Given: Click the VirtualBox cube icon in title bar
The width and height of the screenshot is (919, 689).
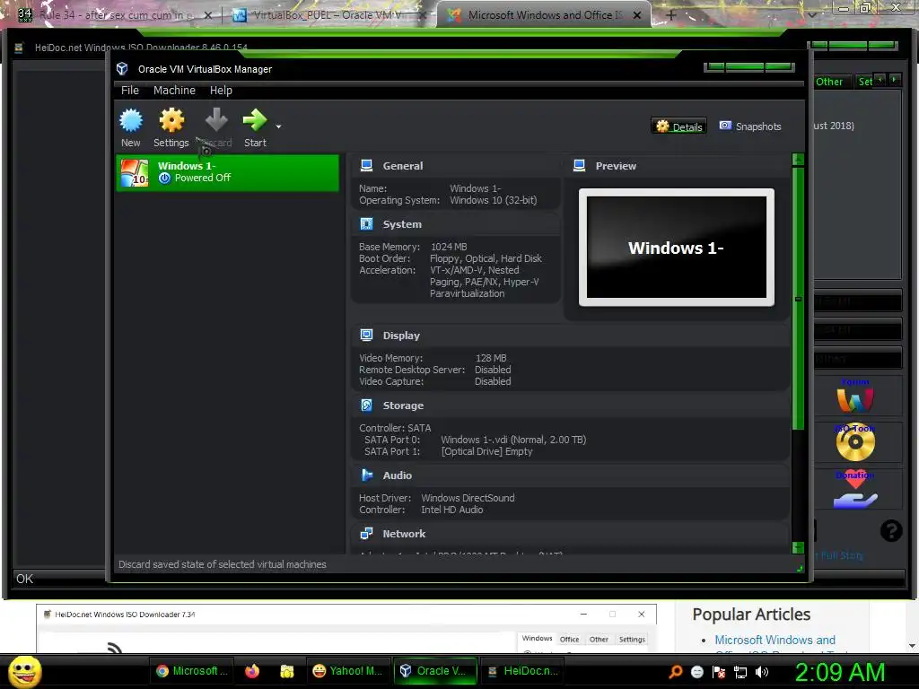Looking at the screenshot, I should [x=122, y=68].
